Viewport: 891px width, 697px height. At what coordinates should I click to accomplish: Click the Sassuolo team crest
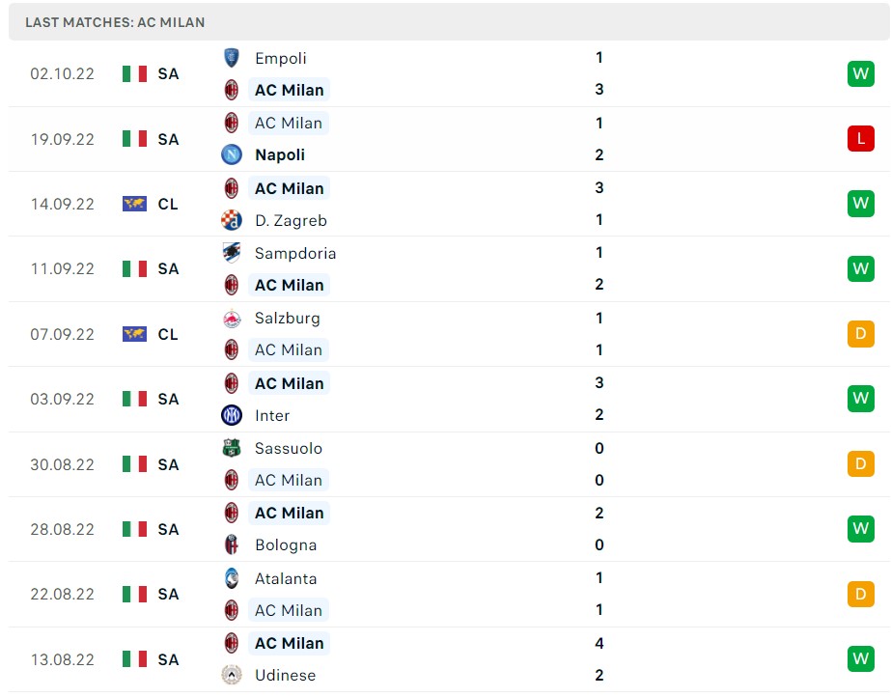point(232,448)
